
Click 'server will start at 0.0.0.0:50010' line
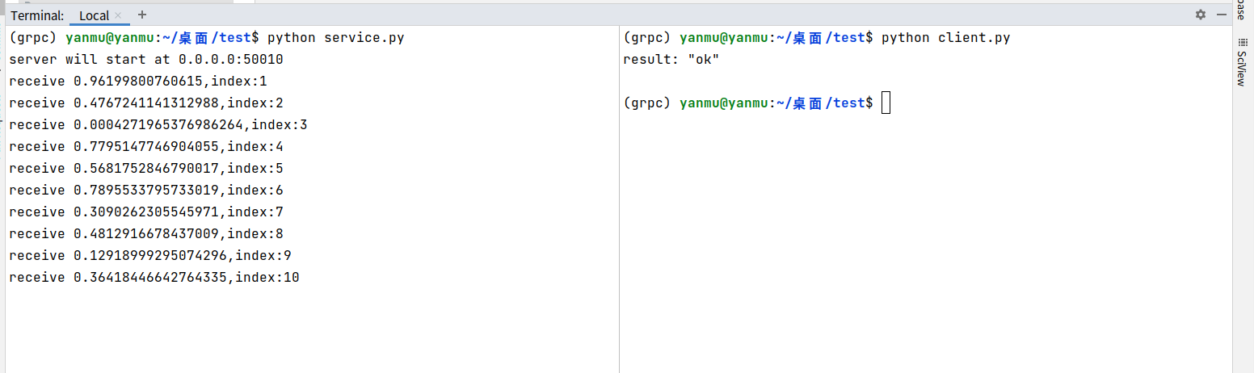(146, 59)
